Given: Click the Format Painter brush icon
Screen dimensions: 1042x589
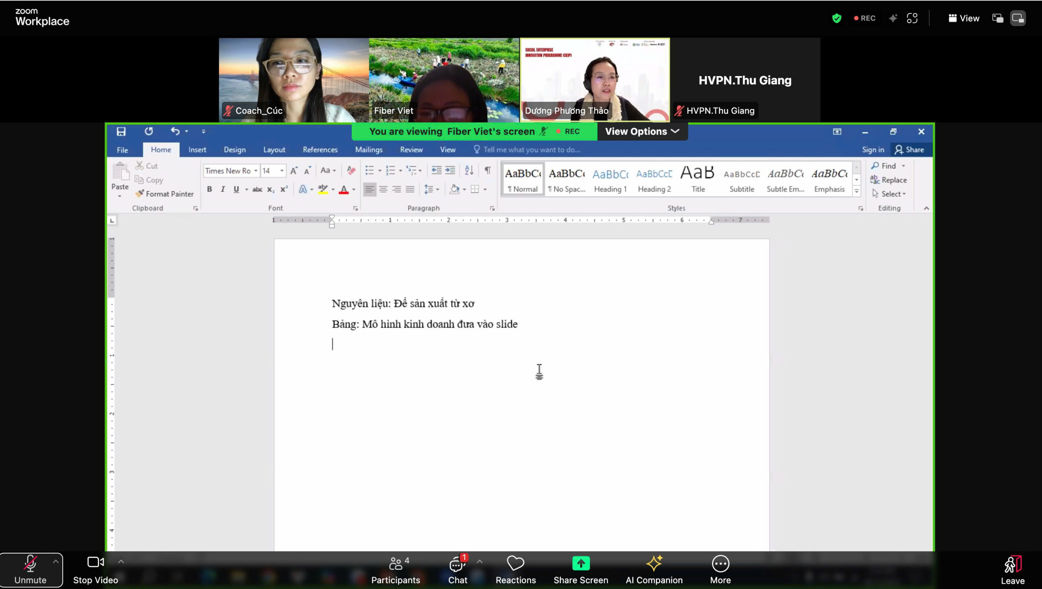Looking at the screenshot, I should [140, 194].
